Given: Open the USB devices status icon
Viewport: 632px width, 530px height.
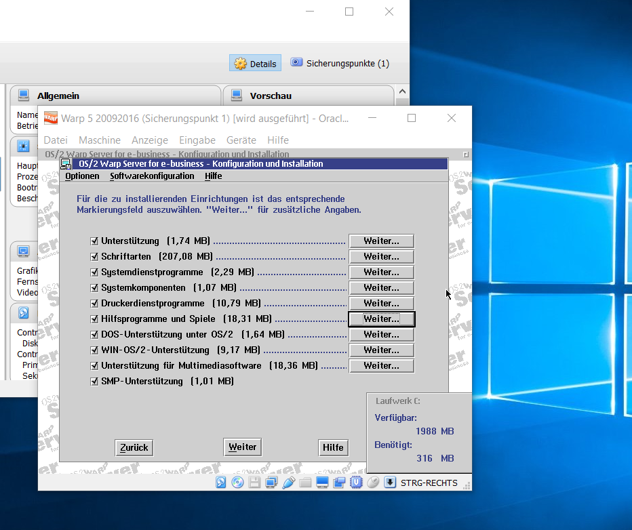Looking at the screenshot, I should point(289,482).
